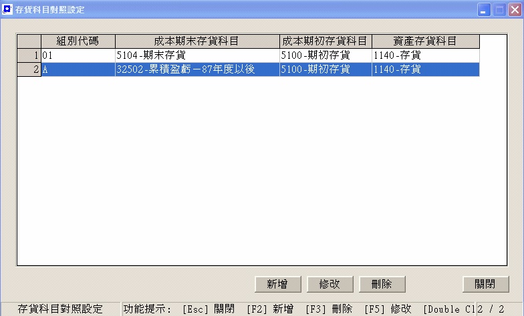Image resolution: width=524 pixels, height=316 pixels.
Task: Click the status bar label 存貨科目對照設定
Action: coord(60,309)
